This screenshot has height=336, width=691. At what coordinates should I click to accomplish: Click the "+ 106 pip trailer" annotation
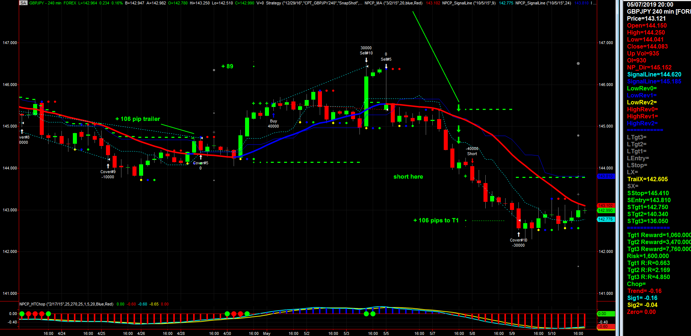(x=138, y=119)
